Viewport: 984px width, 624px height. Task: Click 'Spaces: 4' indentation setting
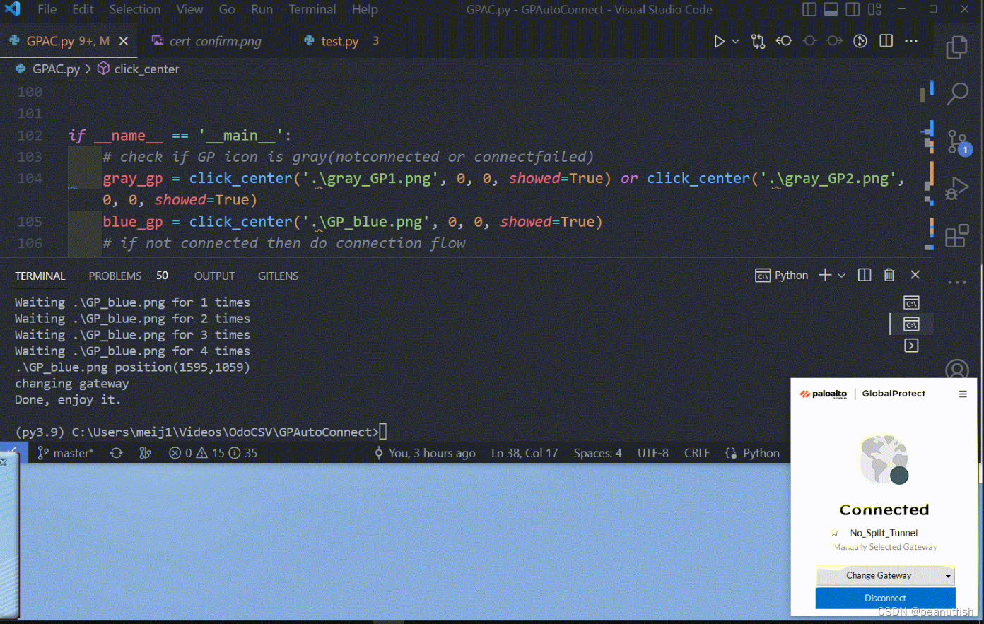tap(597, 453)
